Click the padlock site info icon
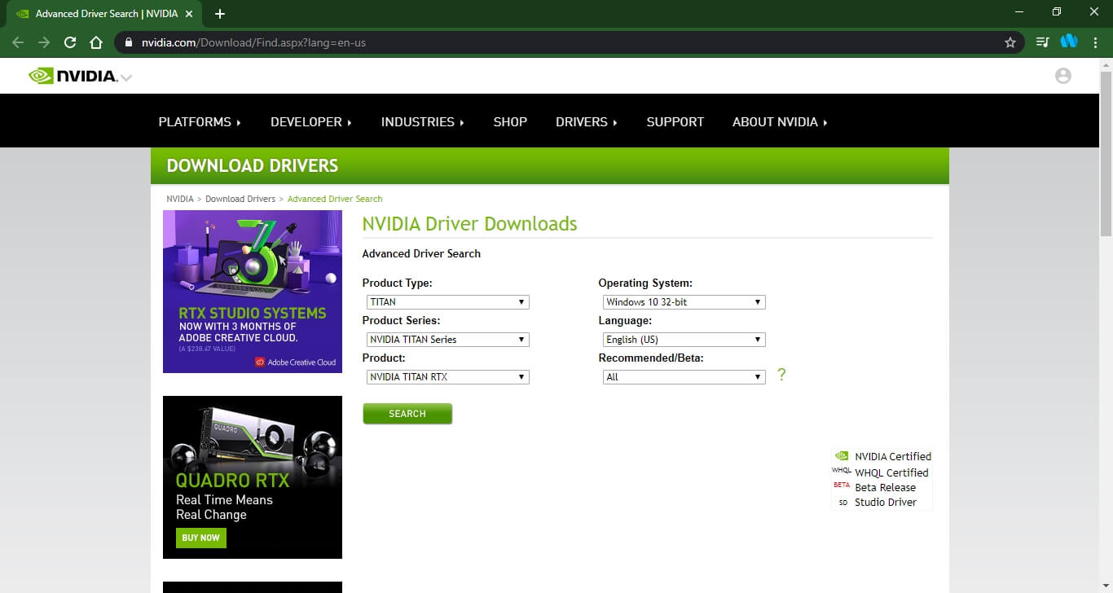The height and width of the screenshot is (593, 1113). (x=129, y=42)
